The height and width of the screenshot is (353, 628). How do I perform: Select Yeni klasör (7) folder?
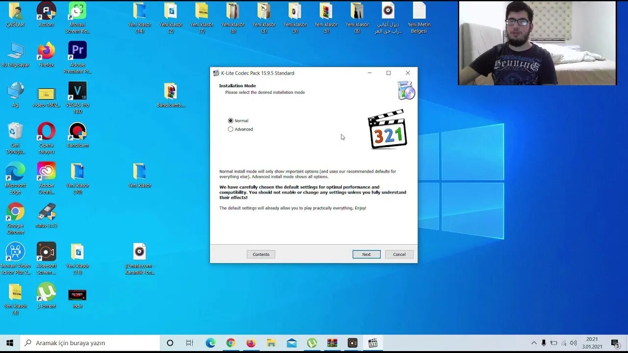[202, 18]
